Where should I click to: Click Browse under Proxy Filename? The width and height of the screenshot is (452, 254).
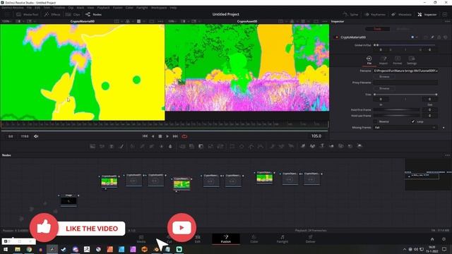384,88
